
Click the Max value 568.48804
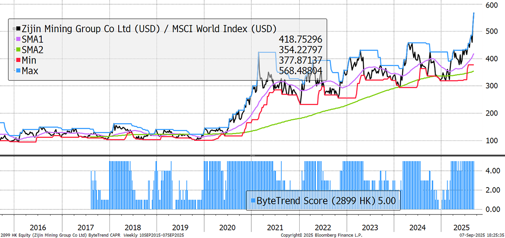[300, 71]
